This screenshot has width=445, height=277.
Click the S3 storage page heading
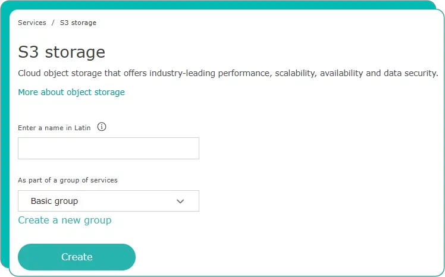pyautogui.click(x=62, y=52)
